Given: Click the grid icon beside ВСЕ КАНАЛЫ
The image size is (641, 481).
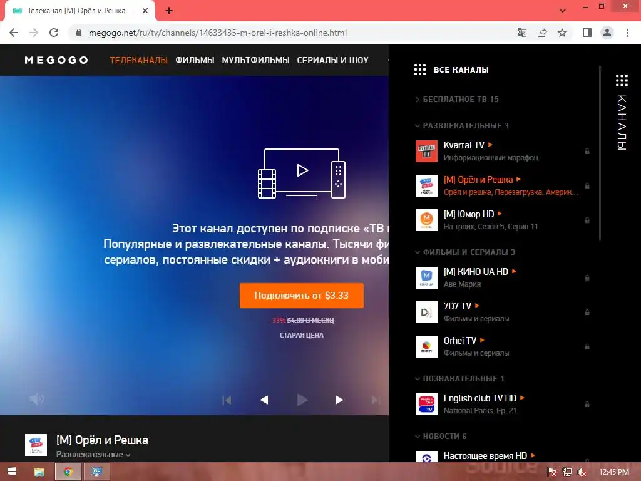Looking at the screenshot, I should pyautogui.click(x=420, y=70).
